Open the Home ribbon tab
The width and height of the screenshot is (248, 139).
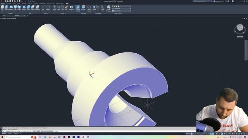tap(3, 3)
